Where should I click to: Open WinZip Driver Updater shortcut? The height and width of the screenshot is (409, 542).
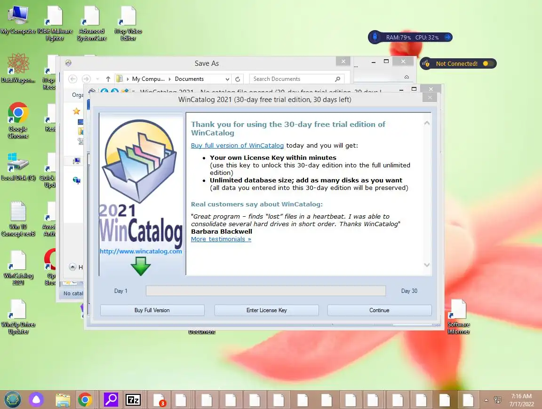click(x=18, y=317)
